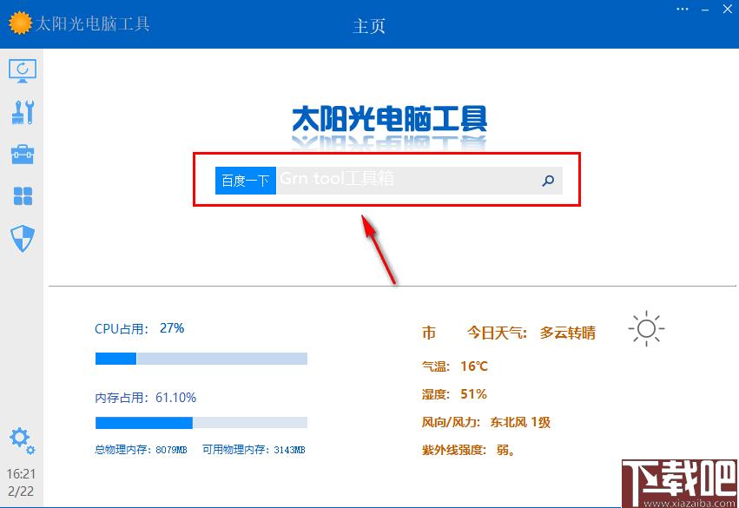Click the 可用物理内存 3143MB text

tap(254, 450)
